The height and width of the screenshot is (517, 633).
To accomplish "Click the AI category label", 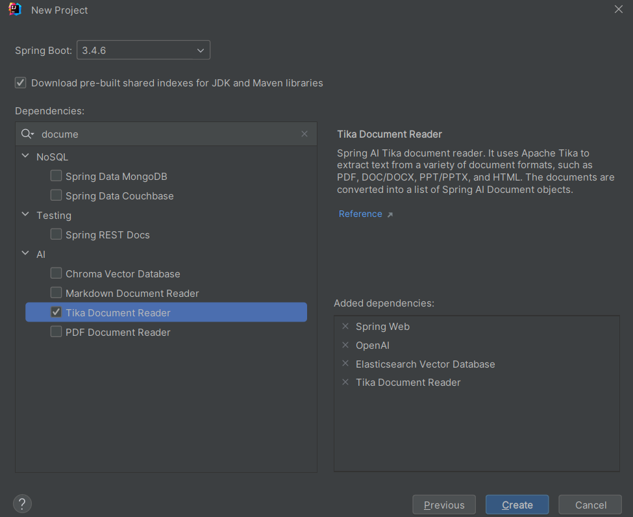I will point(41,255).
